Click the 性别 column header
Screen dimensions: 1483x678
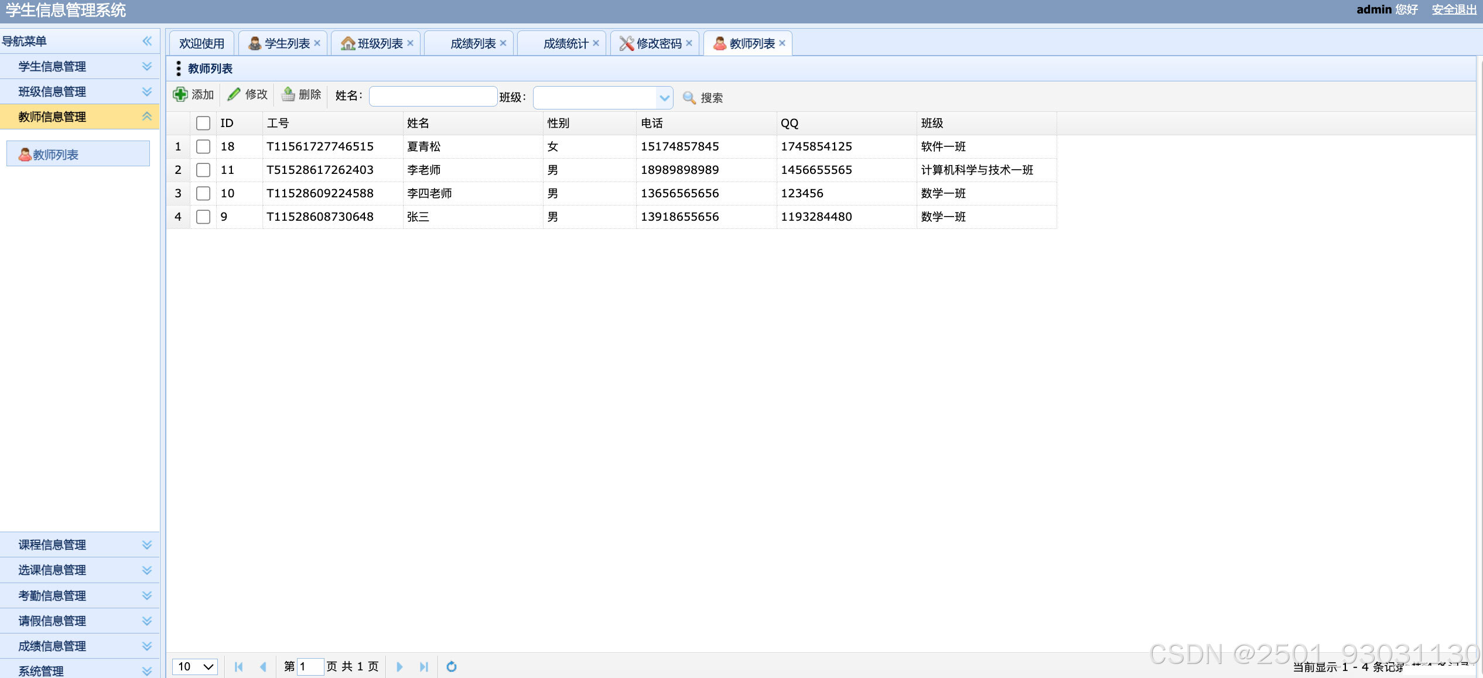tap(590, 123)
